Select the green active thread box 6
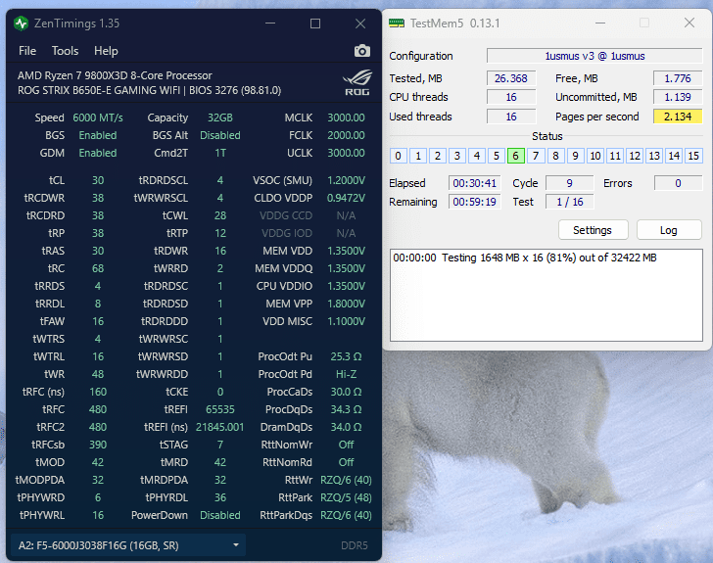The height and width of the screenshot is (563, 713). [515, 156]
